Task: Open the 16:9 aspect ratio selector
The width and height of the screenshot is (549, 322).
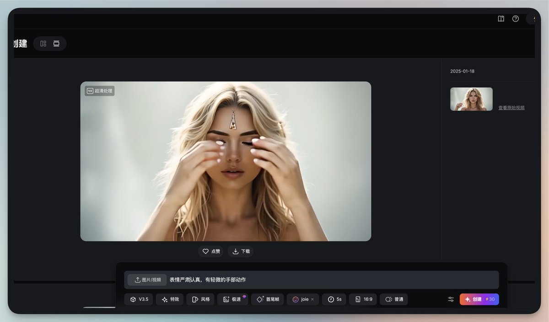Action: [x=363, y=299]
